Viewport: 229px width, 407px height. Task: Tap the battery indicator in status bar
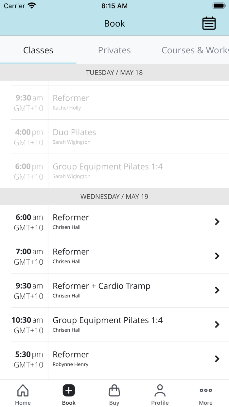219,5
